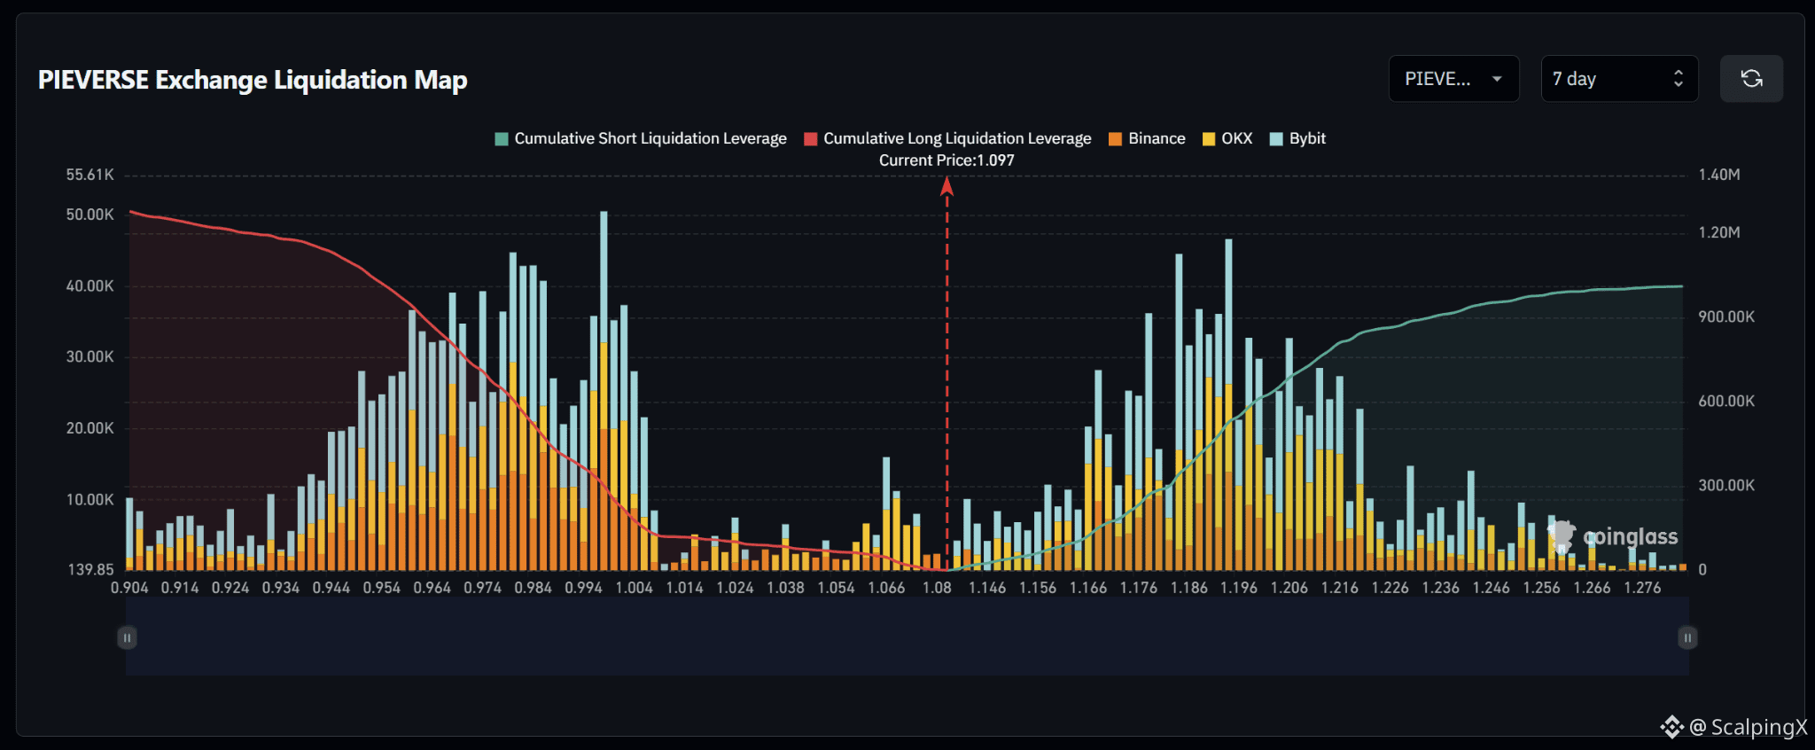This screenshot has width=1815, height=750.
Task: Click the red Long Leverage color swatch
Action: (810, 139)
